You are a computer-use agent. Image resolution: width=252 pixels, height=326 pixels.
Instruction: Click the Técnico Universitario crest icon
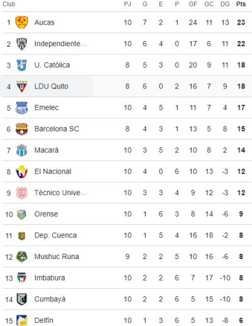pyautogui.click(x=21, y=193)
